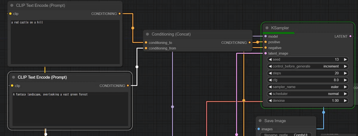Screen dimensions: 358x136
Task: Open the scheduler dropdown showing normal
Action: pyautogui.click(x=308, y=94)
